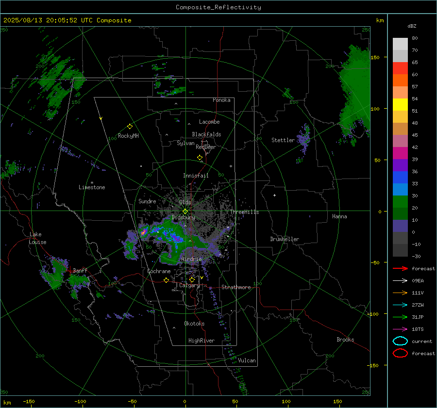This screenshot has width=437, height=408.
Task: Click the yellow V marker northwest of RockyMH
Action: (x=101, y=118)
